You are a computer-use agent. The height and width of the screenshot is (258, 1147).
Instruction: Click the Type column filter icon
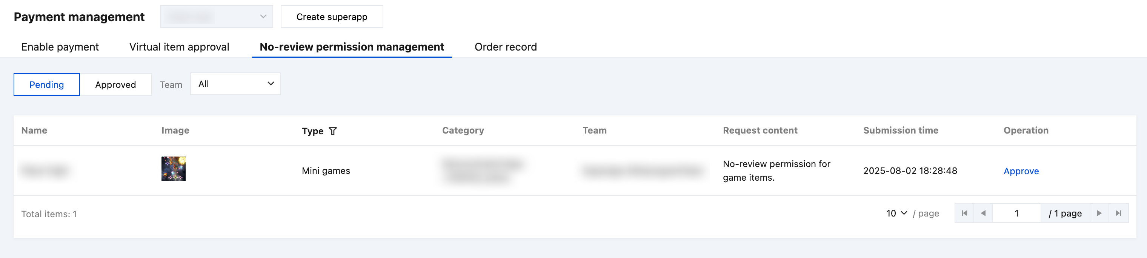click(333, 131)
